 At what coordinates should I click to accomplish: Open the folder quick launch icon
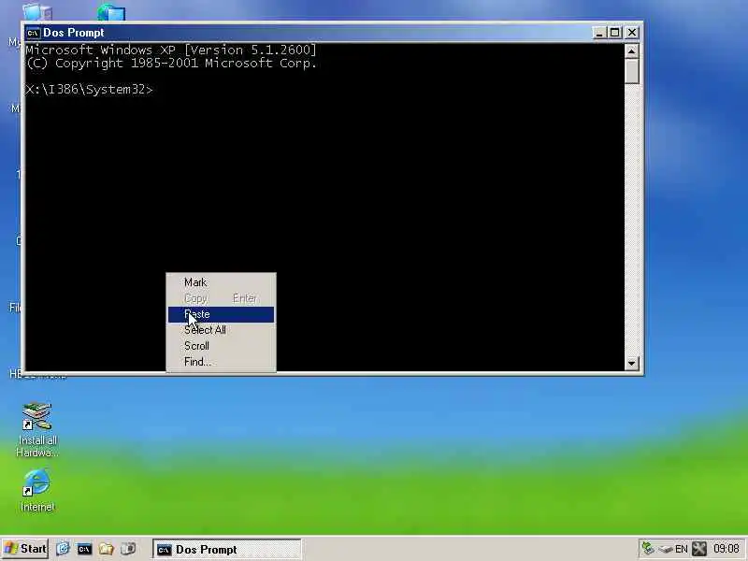tap(107, 549)
